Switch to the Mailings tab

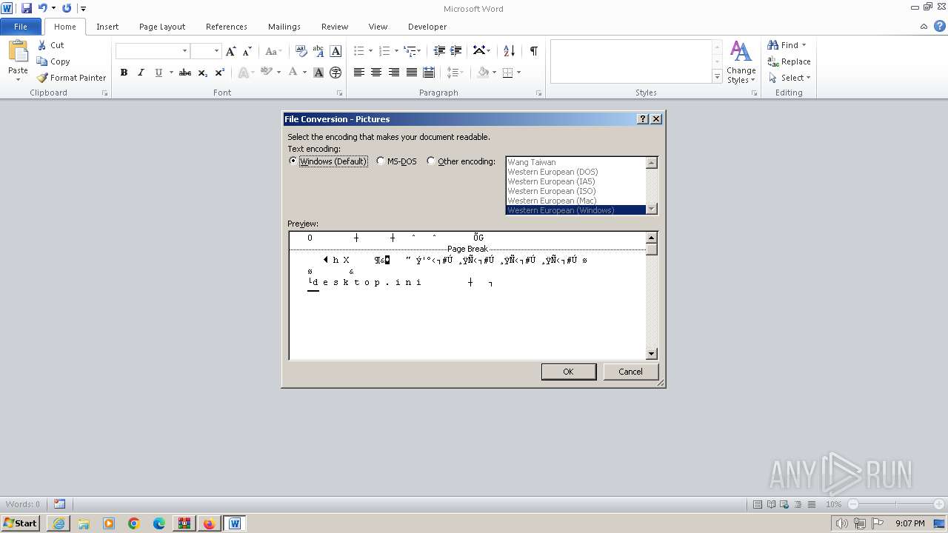point(284,27)
